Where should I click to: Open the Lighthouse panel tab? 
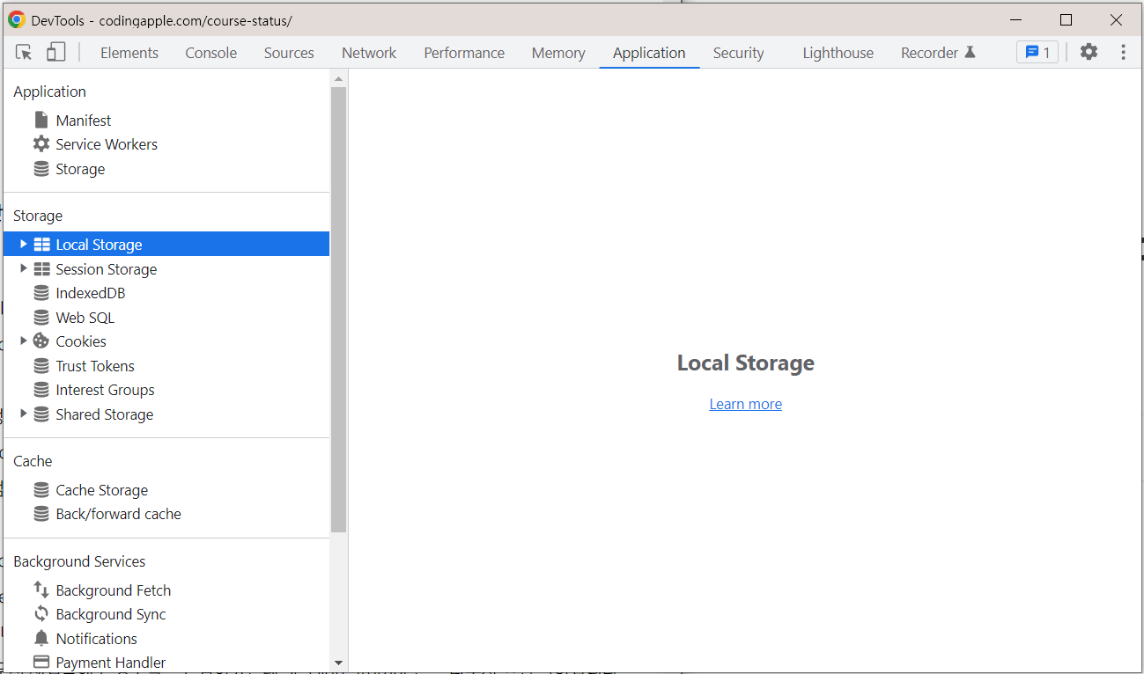837,52
